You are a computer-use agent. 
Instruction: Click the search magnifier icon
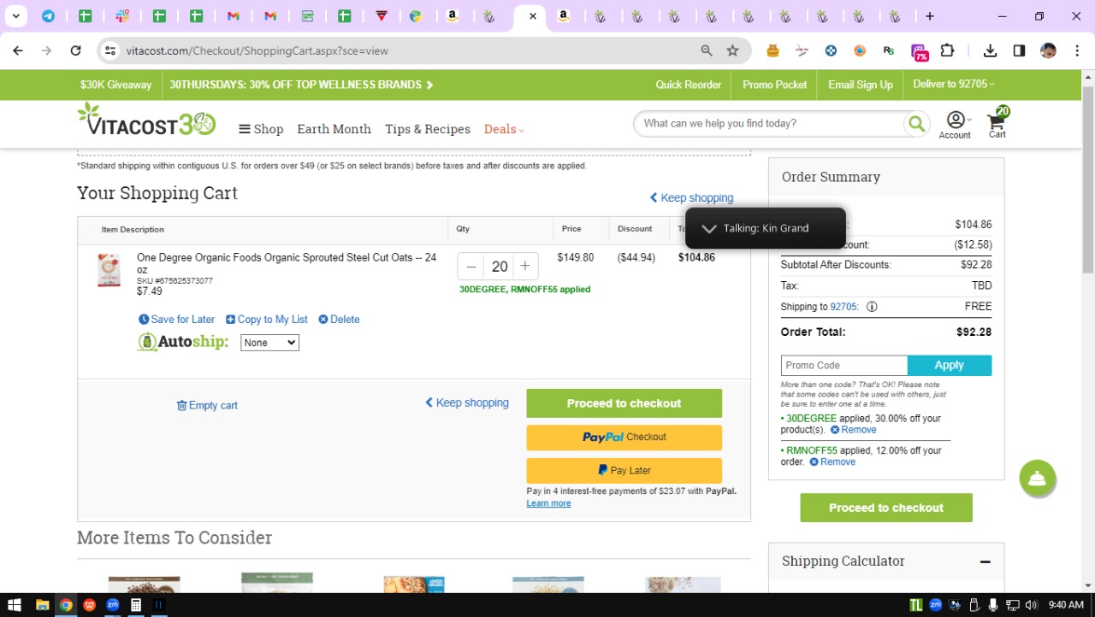point(916,124)
